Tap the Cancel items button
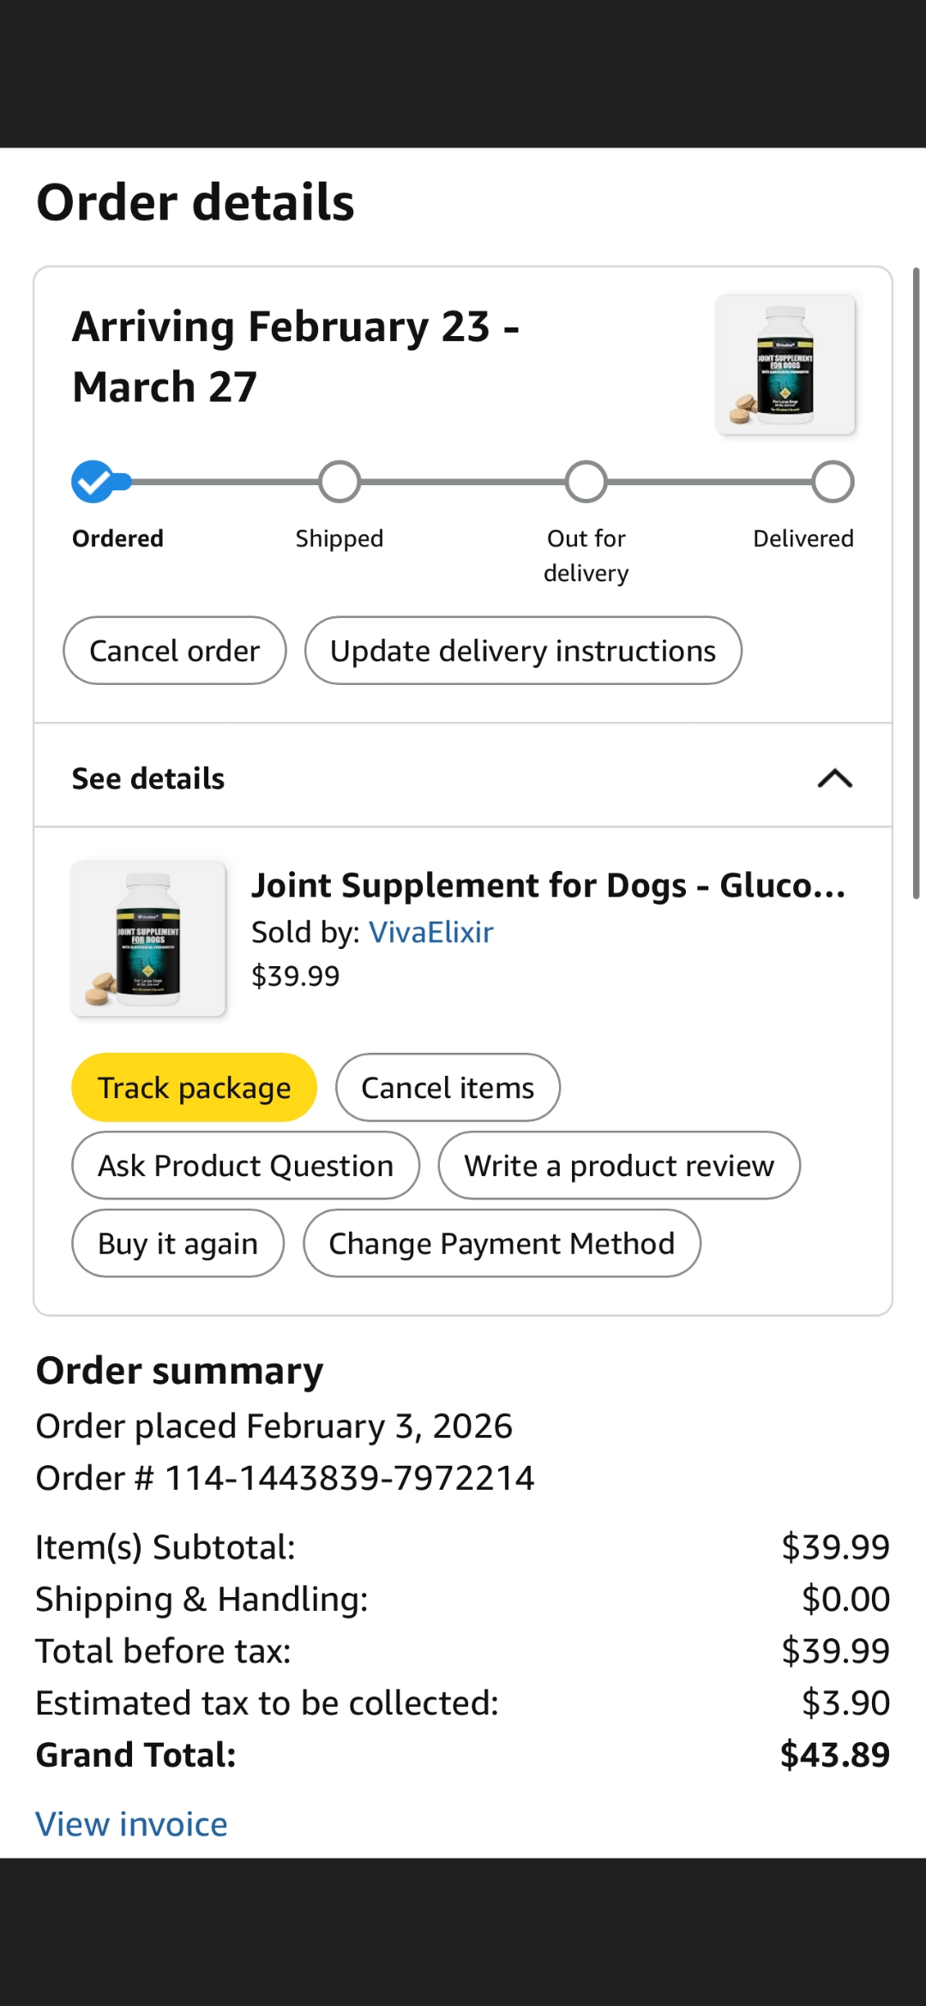Image resolution: width=926 pixels, height=2006 pixels. [x=448, y=1088]
